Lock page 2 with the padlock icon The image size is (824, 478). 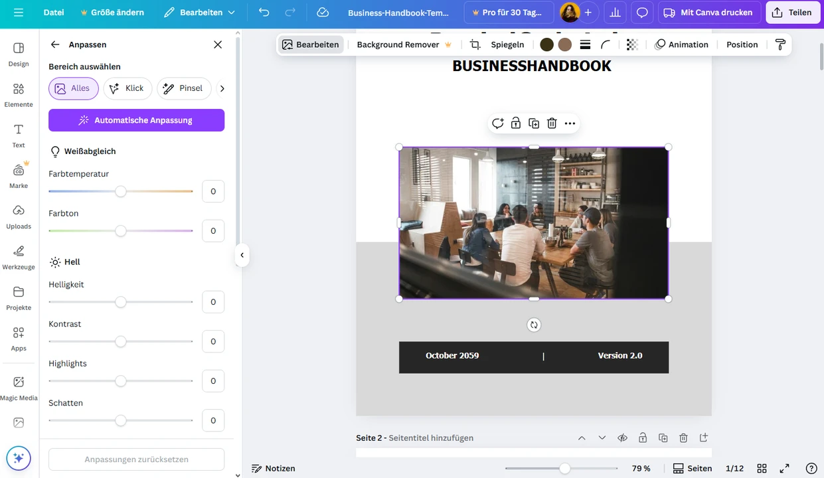tap(643, 438)
